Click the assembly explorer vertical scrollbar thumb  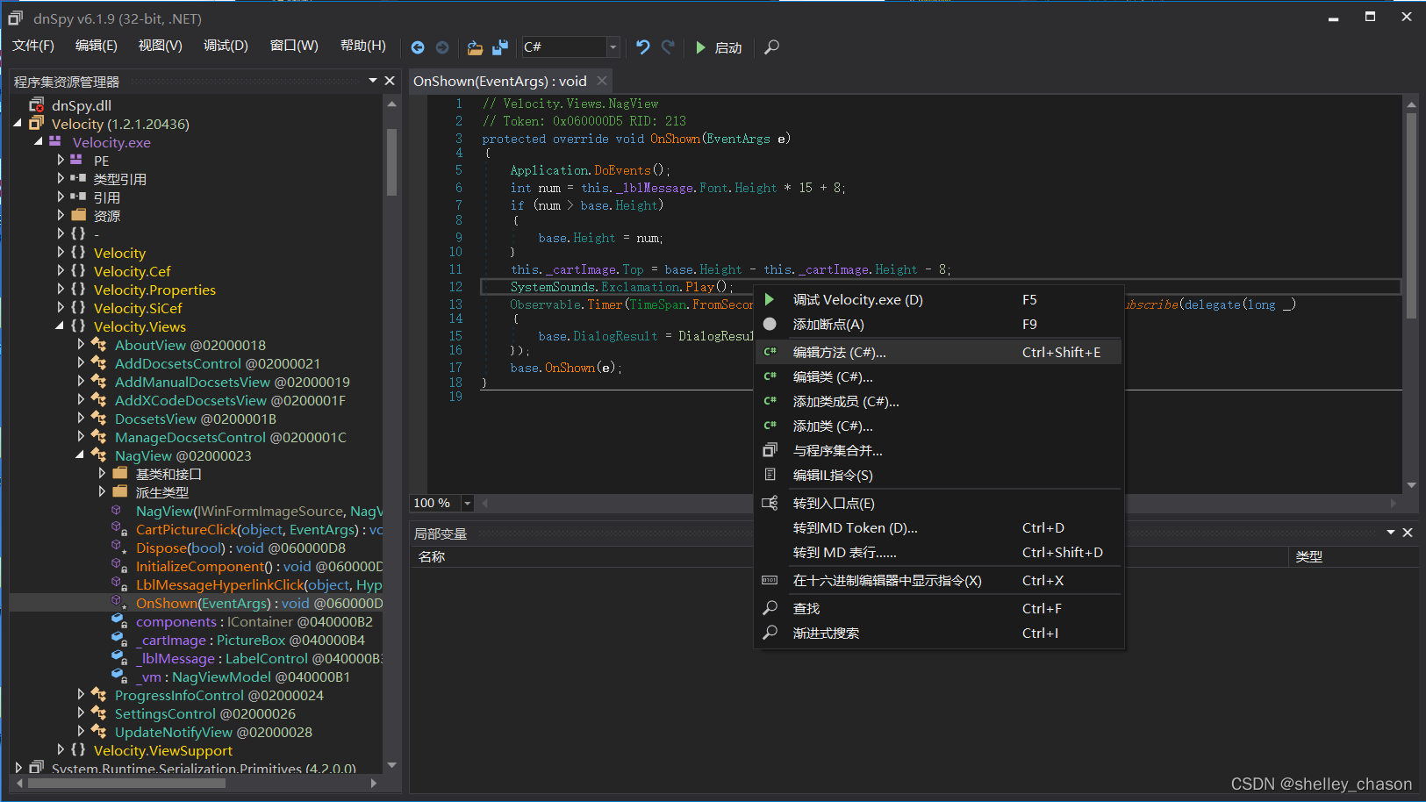point(391,161)
